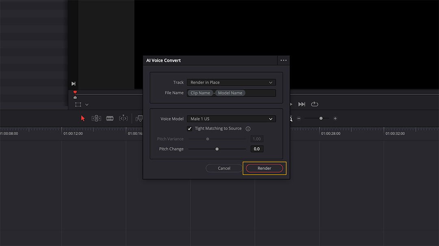Click the Clip Name tag in File Name

(x=200, y=93)
